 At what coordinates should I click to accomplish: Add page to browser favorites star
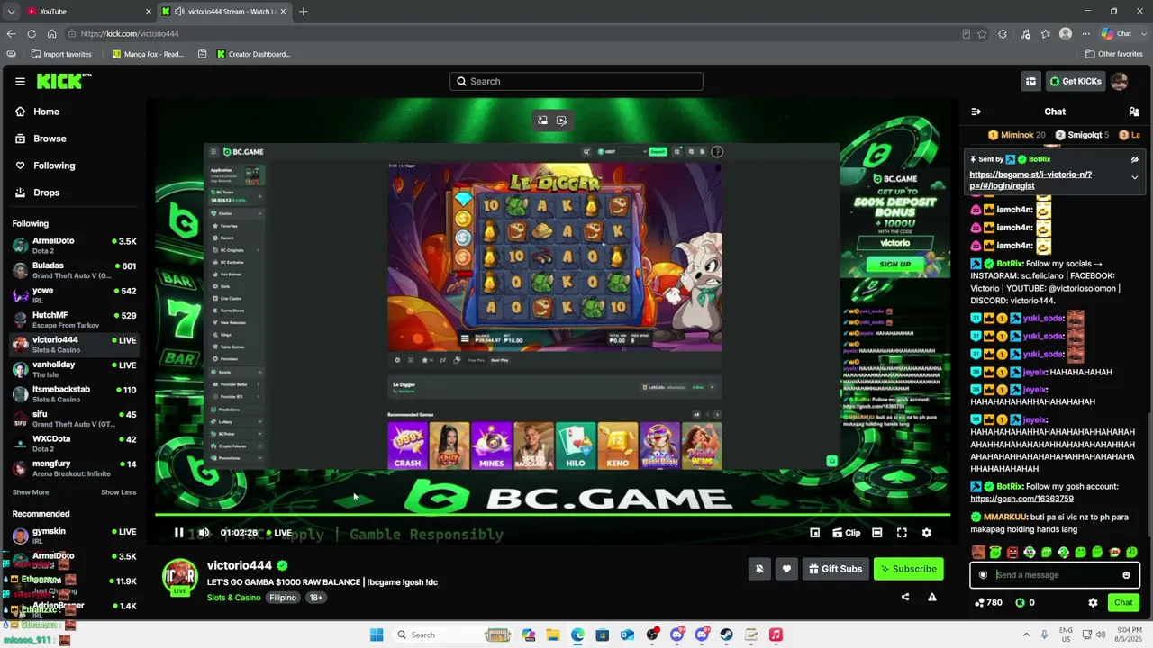point(982,34)
